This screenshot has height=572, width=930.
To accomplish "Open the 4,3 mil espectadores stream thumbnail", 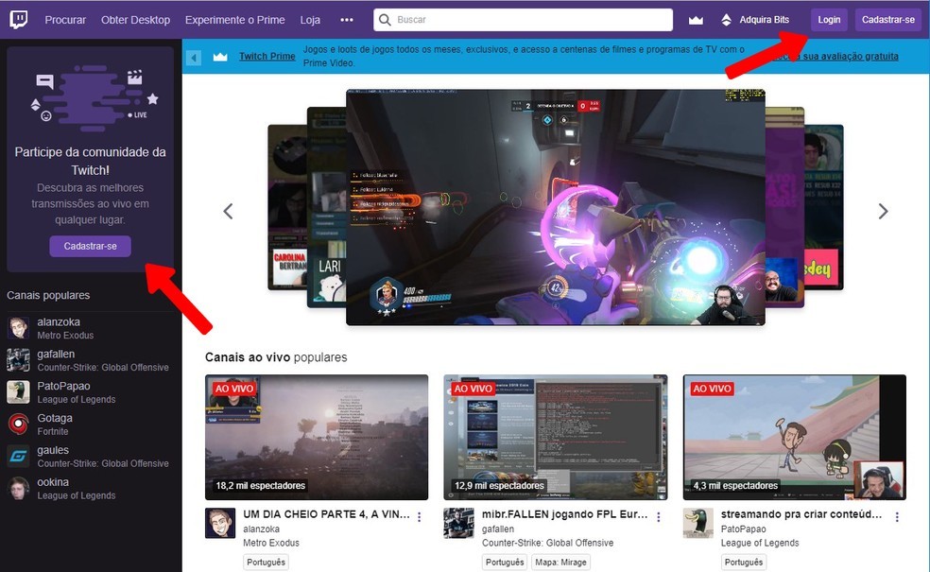I will pos(795,438).
